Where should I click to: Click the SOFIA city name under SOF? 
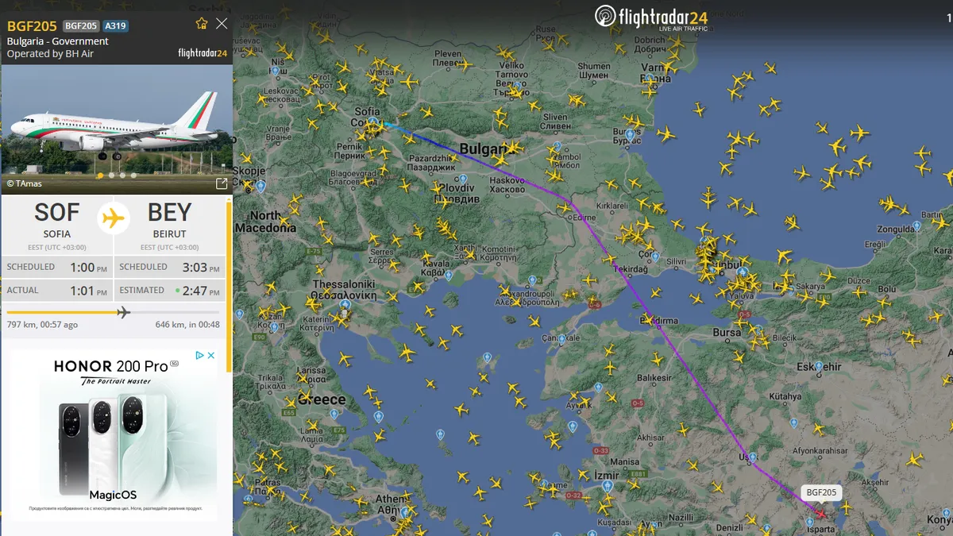coord(57,234)
